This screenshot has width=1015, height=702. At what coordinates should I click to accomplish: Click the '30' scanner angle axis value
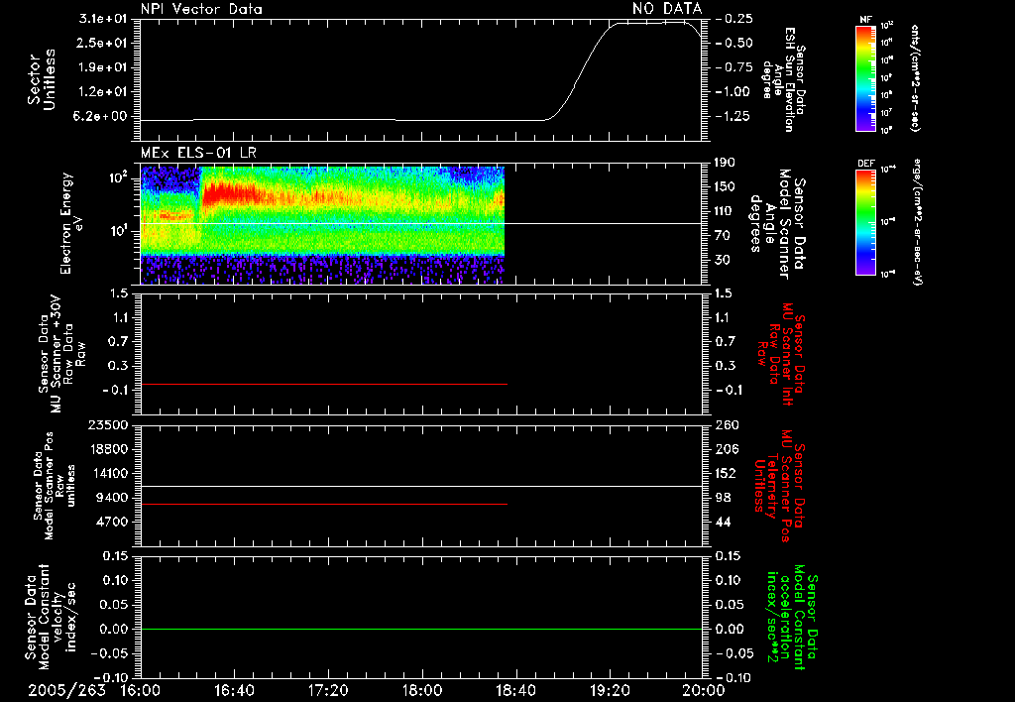pyautogui.click(x=724, y=260)
